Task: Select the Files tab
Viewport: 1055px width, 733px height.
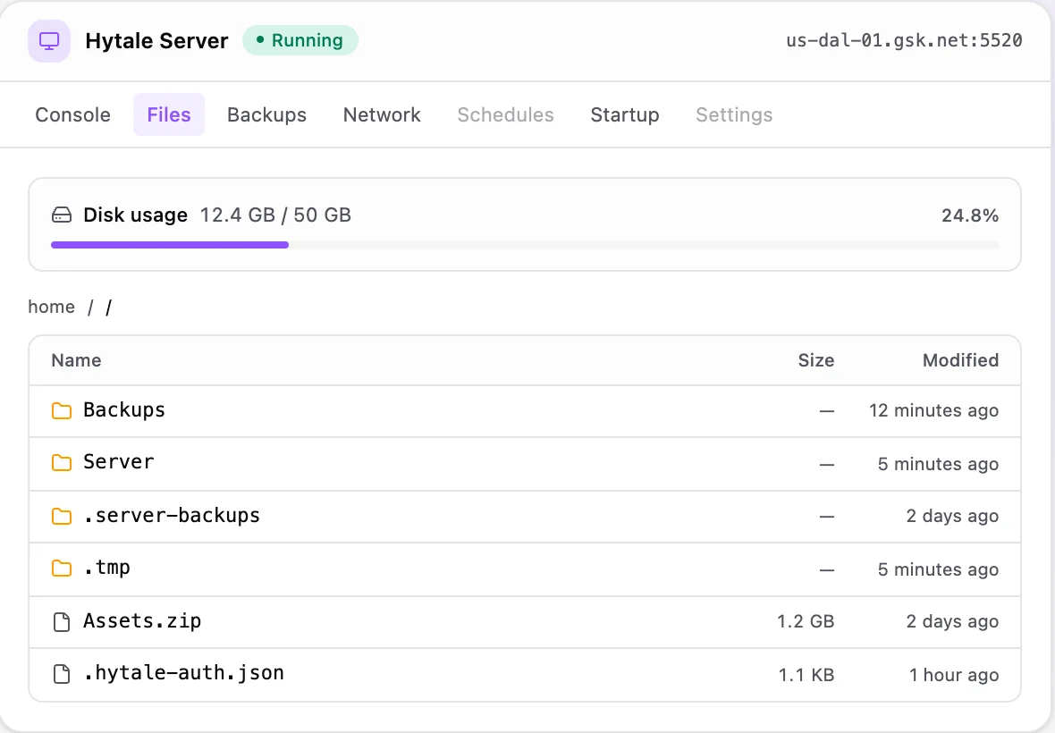Action: click(x=169, y=115)
